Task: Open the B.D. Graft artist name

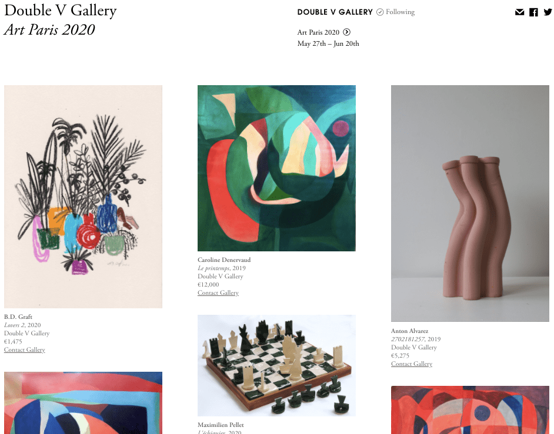Action: [18, 317]
